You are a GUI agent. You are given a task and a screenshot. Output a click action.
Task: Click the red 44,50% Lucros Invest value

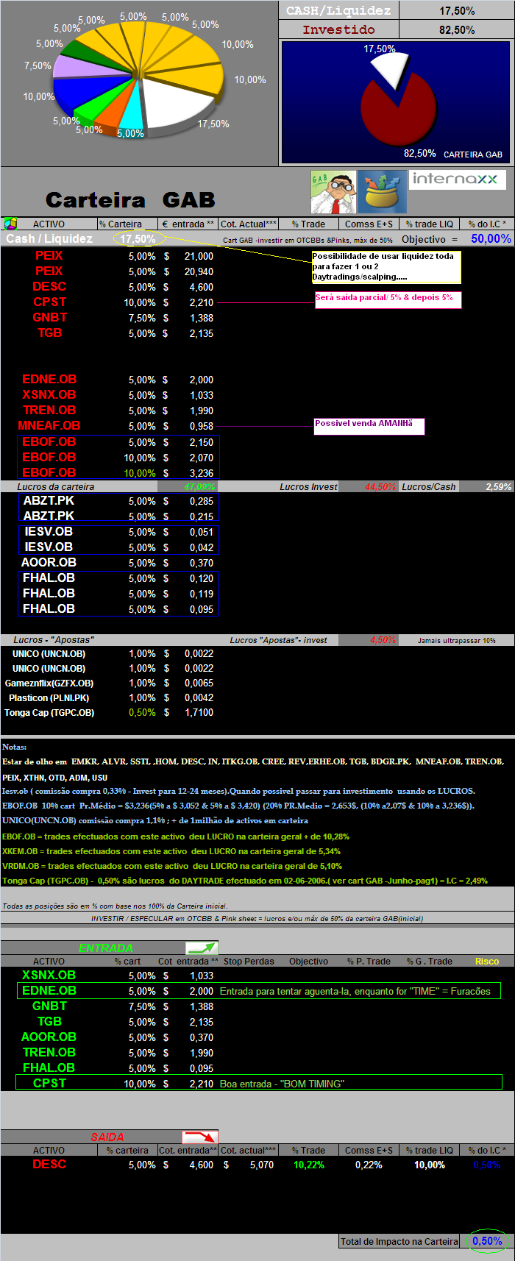point(380,486)
